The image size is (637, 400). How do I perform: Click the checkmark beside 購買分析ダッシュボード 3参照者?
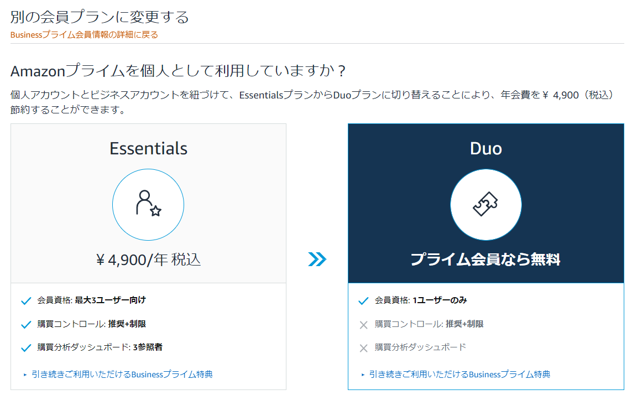click(25, 347)
